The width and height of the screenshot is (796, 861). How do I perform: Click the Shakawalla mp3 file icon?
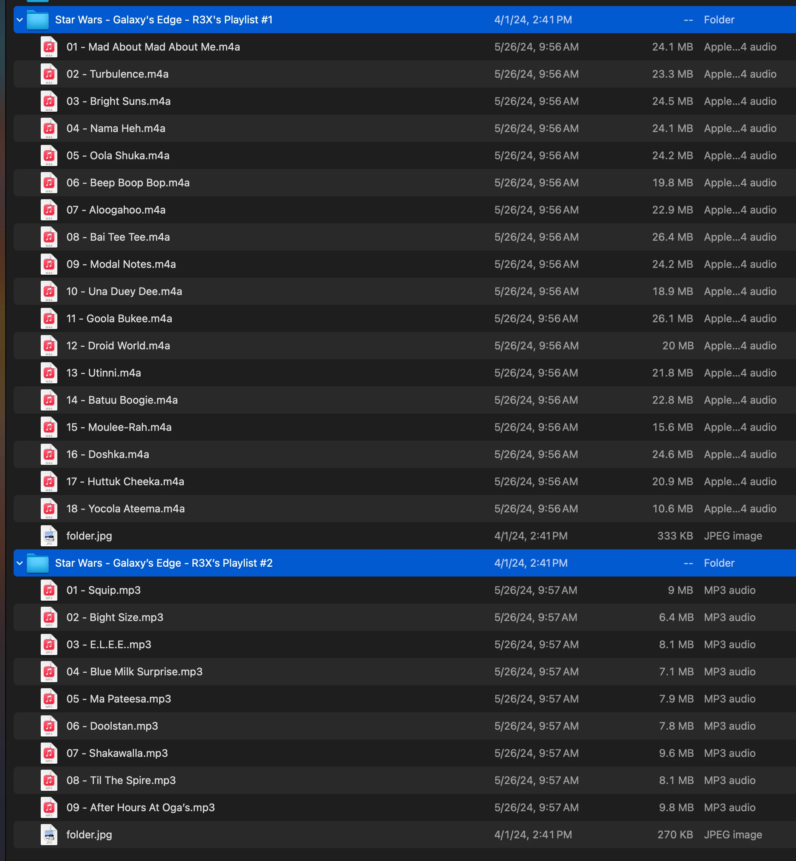tap(49, 753)
